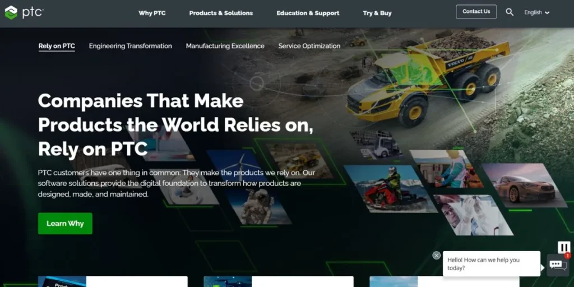Open the Education & Support menu
This screenshot has width=574, height=287.
click(308, 13)
